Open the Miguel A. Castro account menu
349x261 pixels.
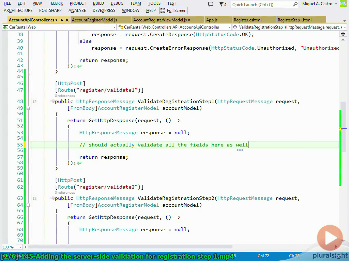coord(320,4)
